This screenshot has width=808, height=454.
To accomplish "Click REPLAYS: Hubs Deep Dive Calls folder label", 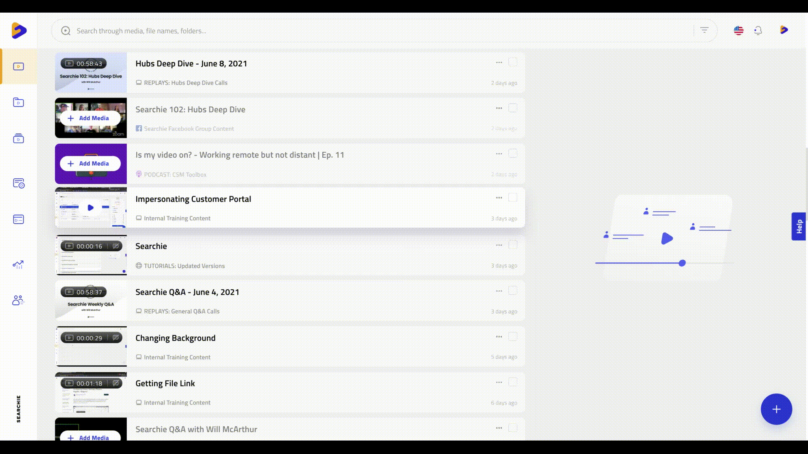I will click(186, 83).
